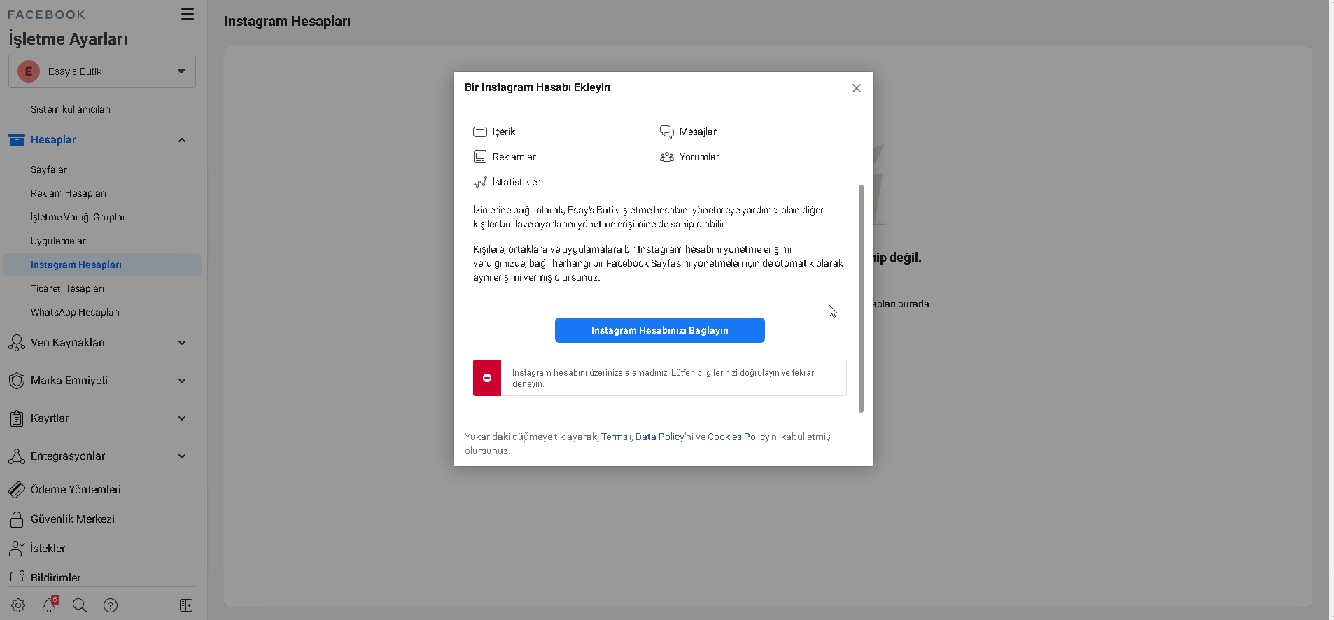Image resolution: width=1334 pixels, height=620 pixels.
Task: Select Sayfalar in the sidebar
Action: pos(49,169)
